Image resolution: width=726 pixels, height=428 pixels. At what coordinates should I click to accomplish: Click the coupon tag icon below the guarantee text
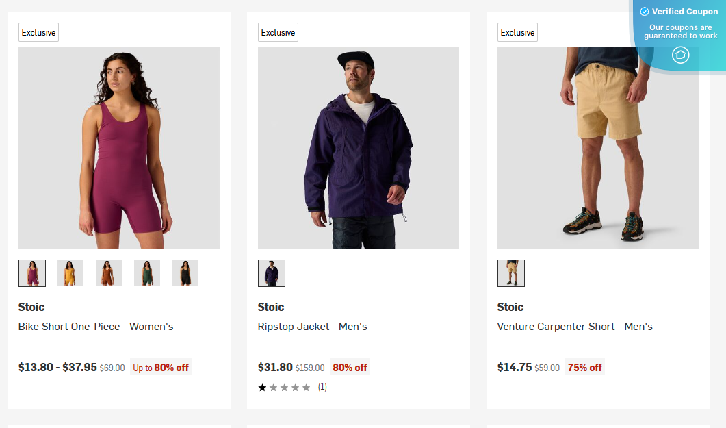point(680,55)
